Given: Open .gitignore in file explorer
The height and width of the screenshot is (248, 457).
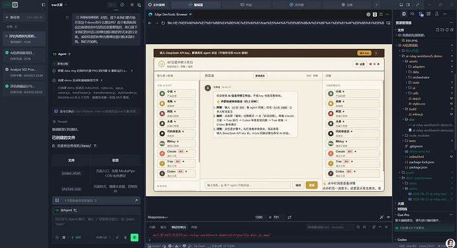Looking at the screenshot, I should click(x=416, y=146).
